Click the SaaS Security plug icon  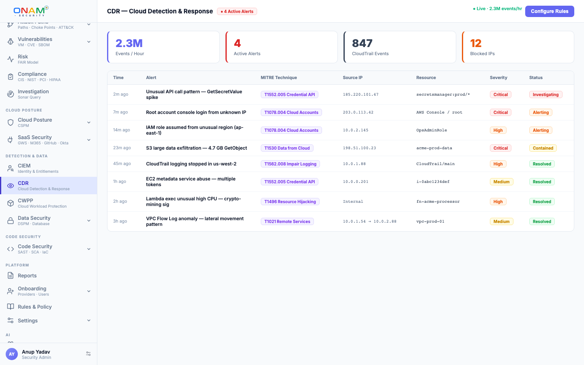tap(11, 140)
